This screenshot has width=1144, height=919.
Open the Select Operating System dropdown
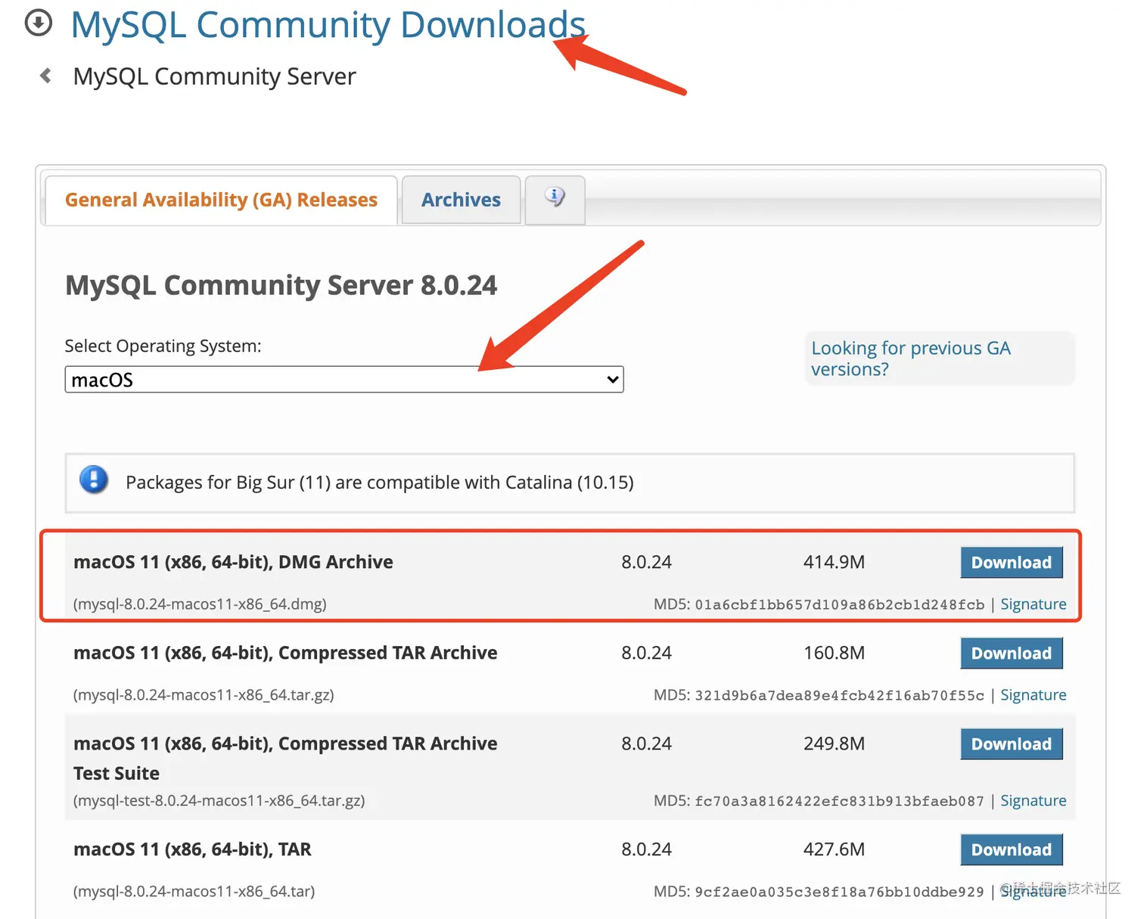344,380
